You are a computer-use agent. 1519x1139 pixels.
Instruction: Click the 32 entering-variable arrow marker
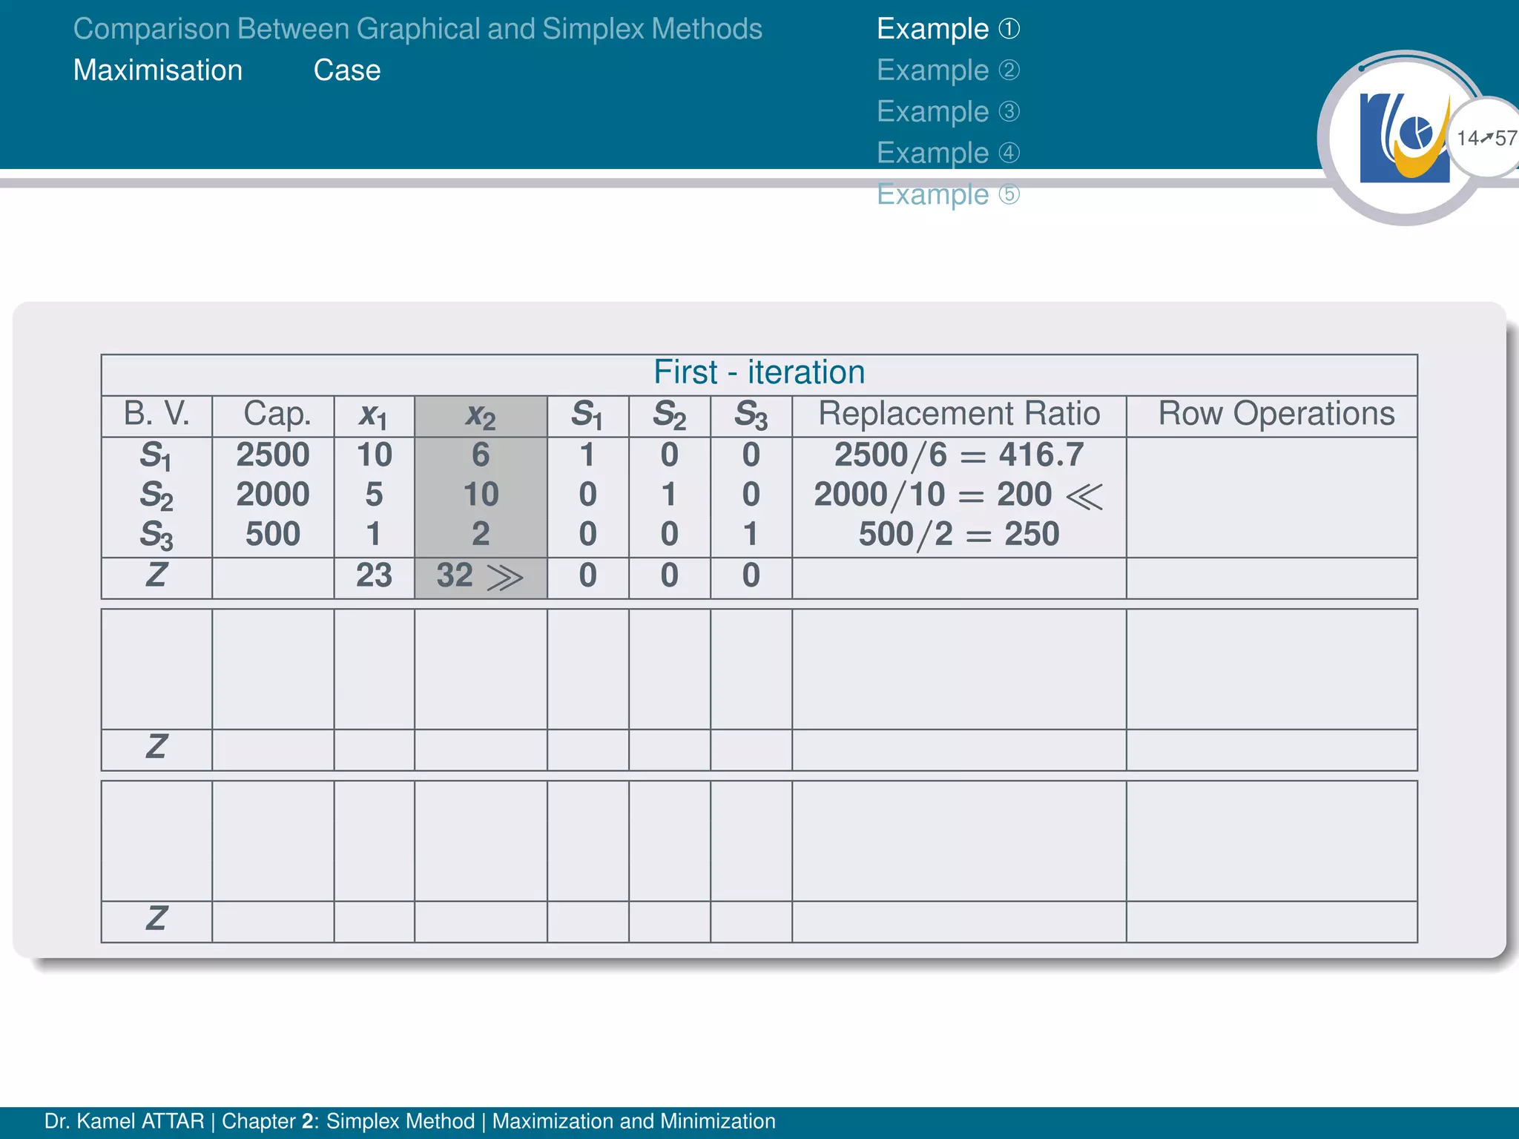click(504, 578)
